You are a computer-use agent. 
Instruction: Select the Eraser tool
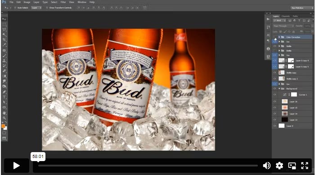coord(4,71)
